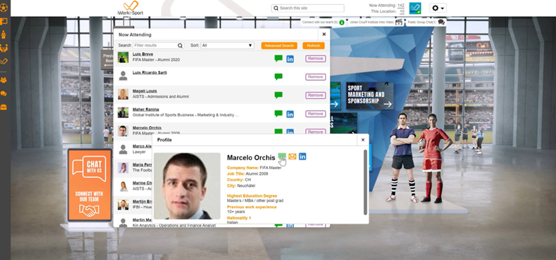Viewport: 556px width, 260px height.
Task: Open Luis Breve's profile link
Action: (143, 54)
